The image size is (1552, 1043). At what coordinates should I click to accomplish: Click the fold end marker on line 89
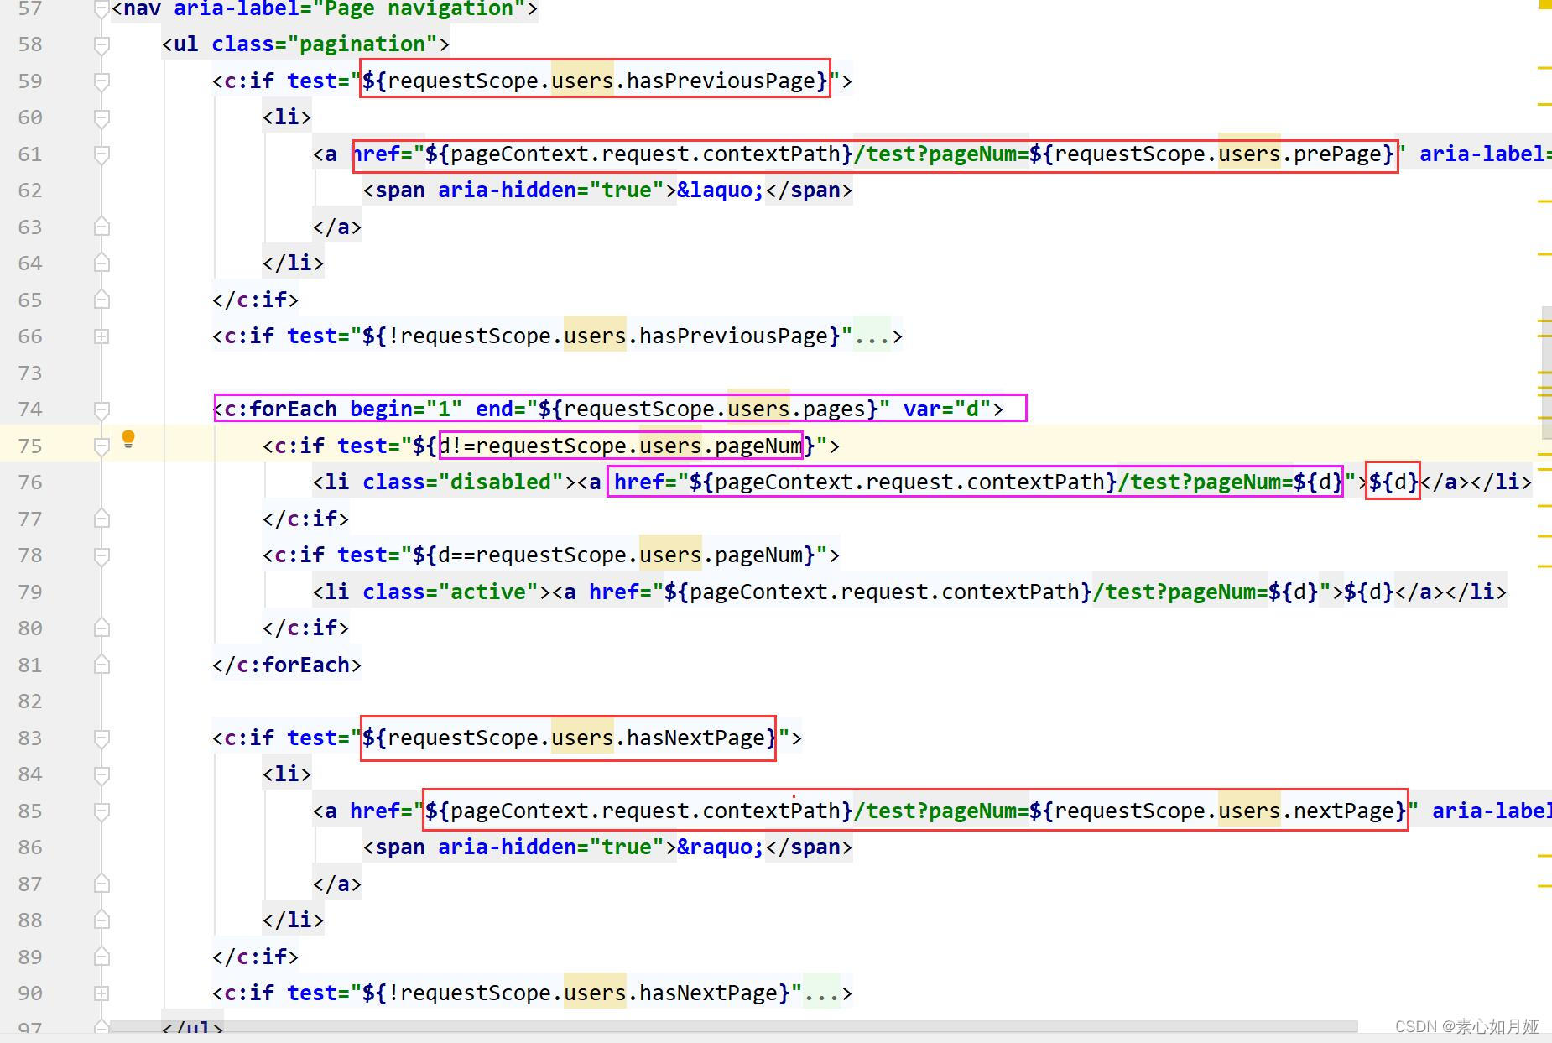click(102, 957)
